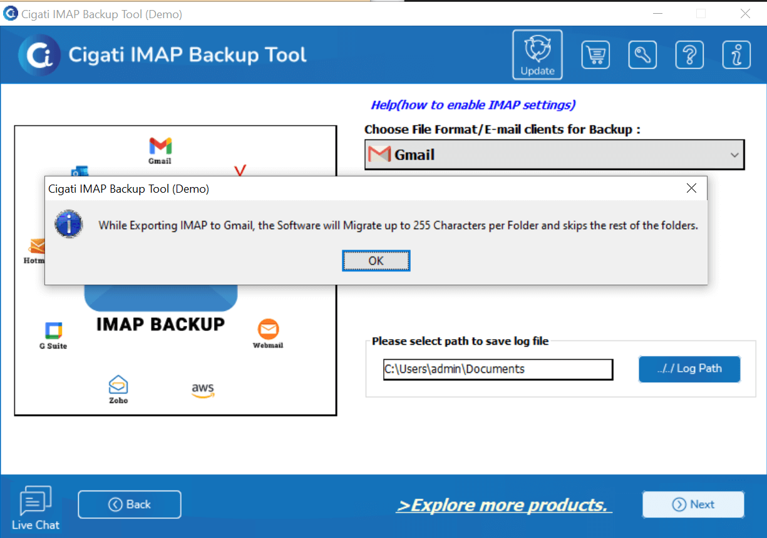Click the log file path input field
This screenshot has width=767, height=538.
[498, 369]
